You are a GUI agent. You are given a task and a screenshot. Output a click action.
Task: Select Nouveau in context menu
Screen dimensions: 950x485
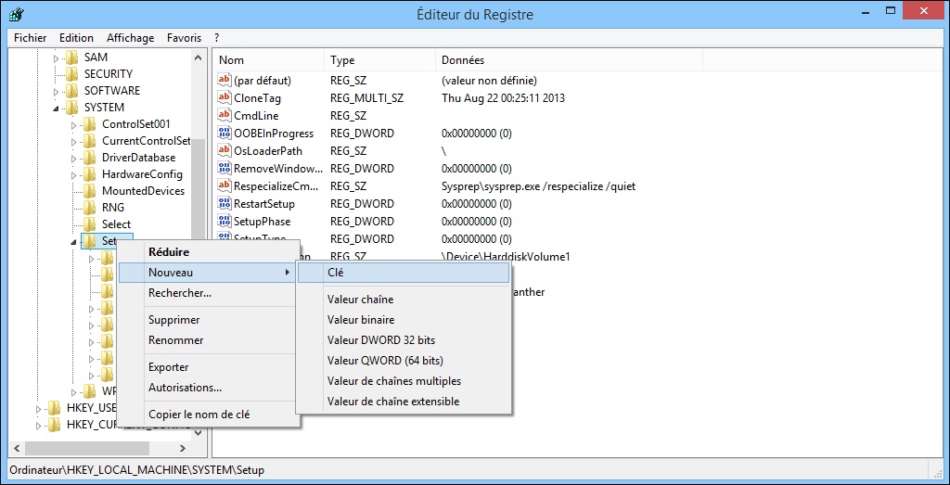[207, 273]
